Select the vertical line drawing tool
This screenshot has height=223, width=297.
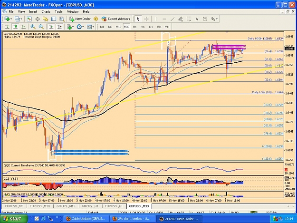(x=156, y=19)
